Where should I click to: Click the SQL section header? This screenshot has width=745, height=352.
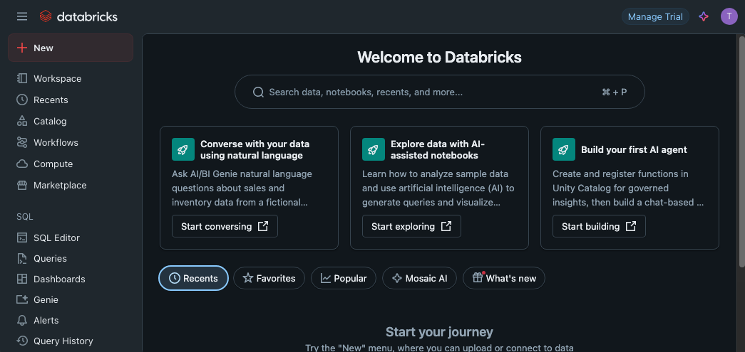(25, 216)
